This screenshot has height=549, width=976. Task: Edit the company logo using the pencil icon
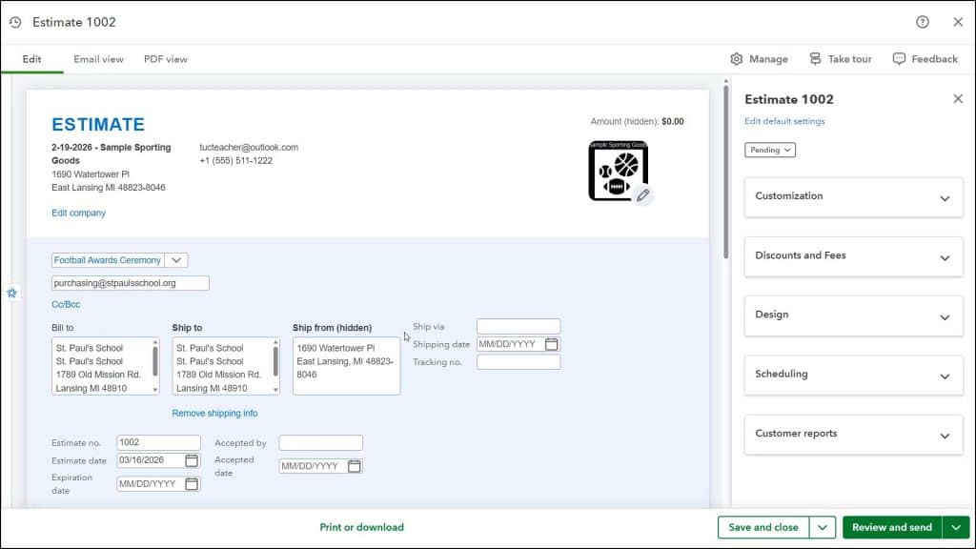click(643, 195)
